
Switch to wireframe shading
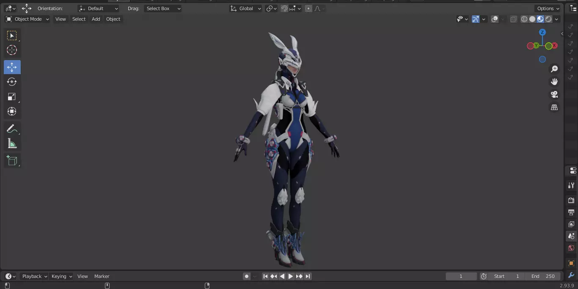tap(524, 19)
